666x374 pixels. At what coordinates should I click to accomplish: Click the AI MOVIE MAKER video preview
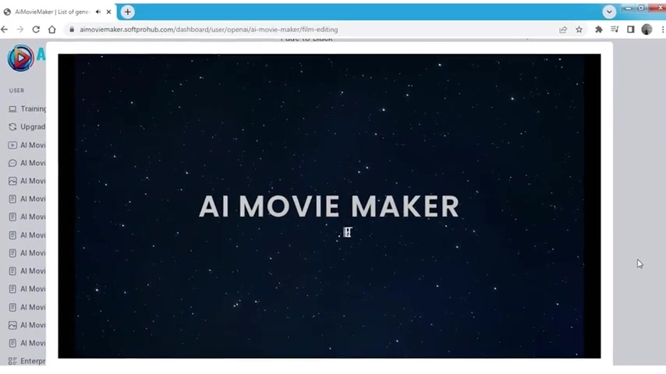[329, 206]
